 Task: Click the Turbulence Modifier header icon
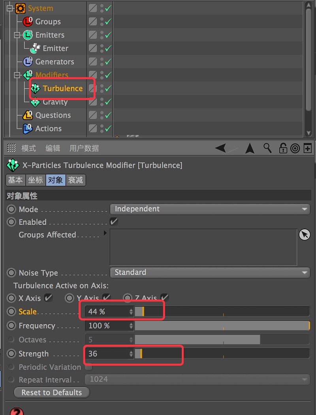point(13,166)
